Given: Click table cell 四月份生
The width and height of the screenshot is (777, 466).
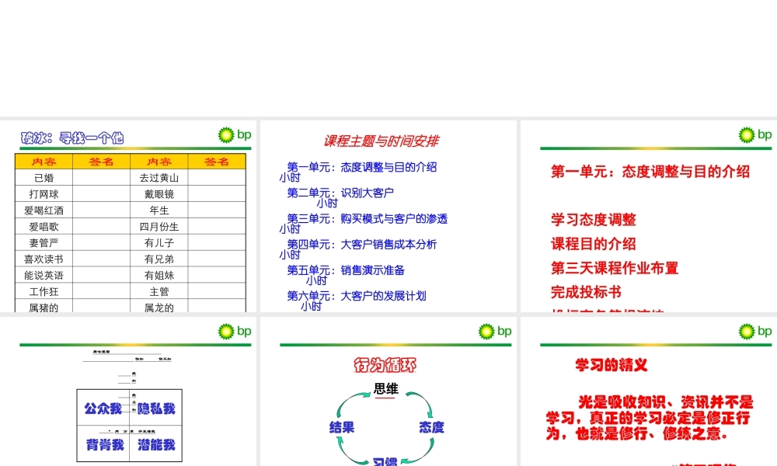Looking at the screenshot, I should (159, 227).
